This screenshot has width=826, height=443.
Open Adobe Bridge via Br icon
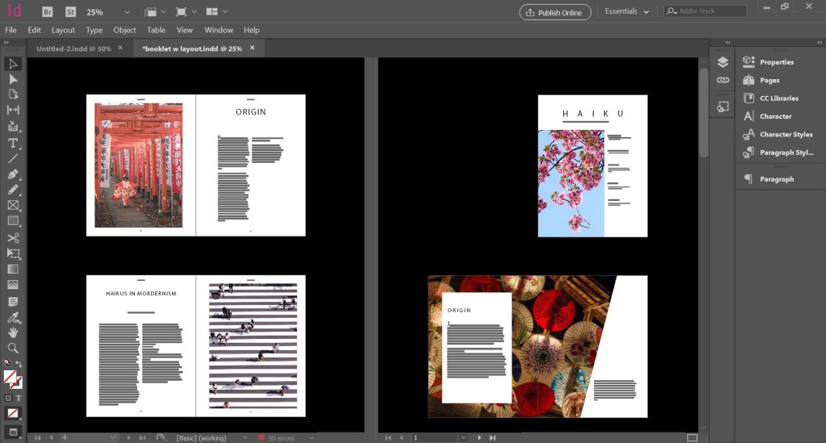point(48,12)
